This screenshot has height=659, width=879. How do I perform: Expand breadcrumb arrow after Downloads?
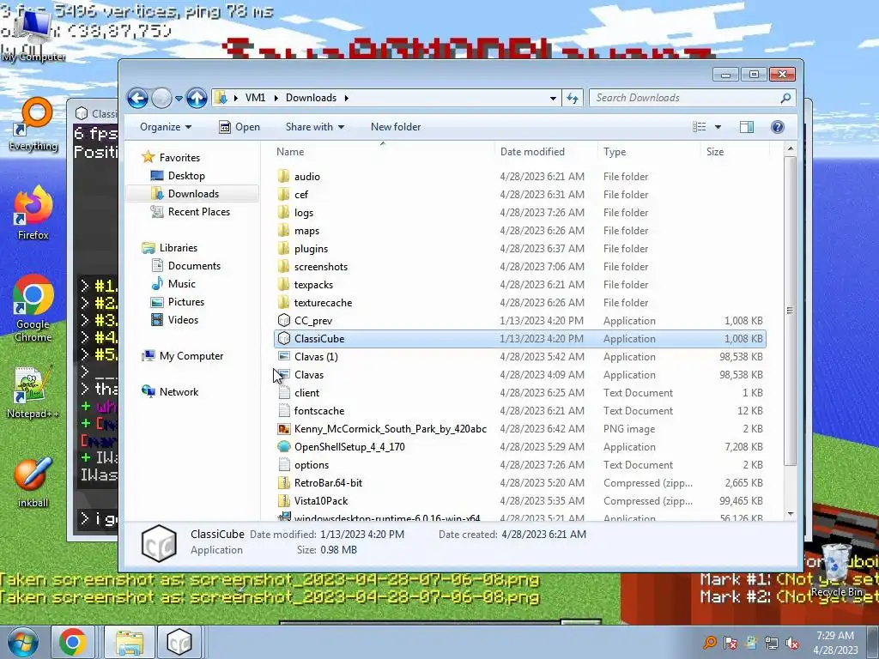click(x=347, y=98)
